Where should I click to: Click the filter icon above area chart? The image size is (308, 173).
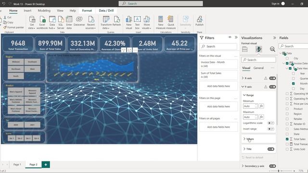[123, 50]
